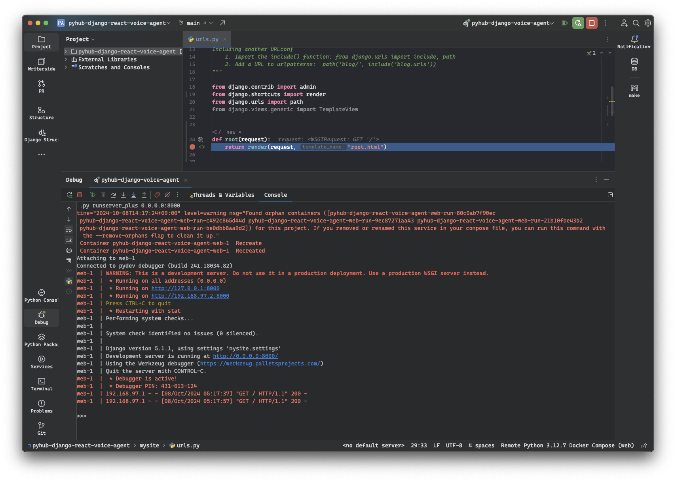This screenshot has width=676, height=481.
Task: Click Step Into in debug toolbar
Action: tap(123, 195)
